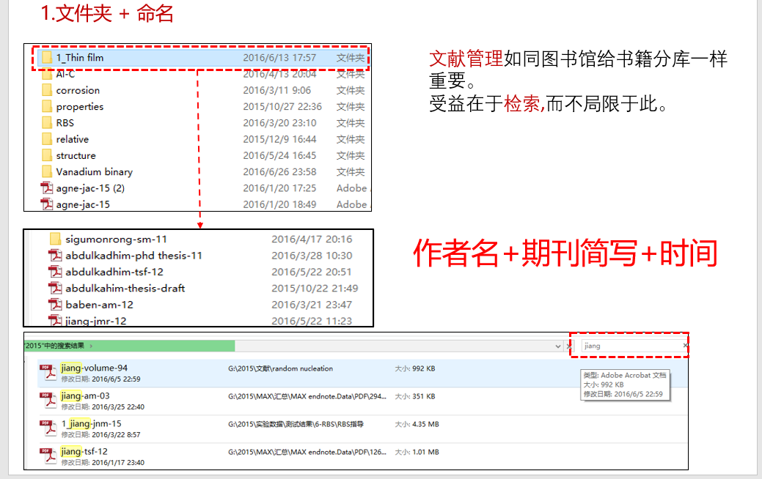Click the date 2016/5/24 16:45

pyautogui.click(x=279, y=156)
